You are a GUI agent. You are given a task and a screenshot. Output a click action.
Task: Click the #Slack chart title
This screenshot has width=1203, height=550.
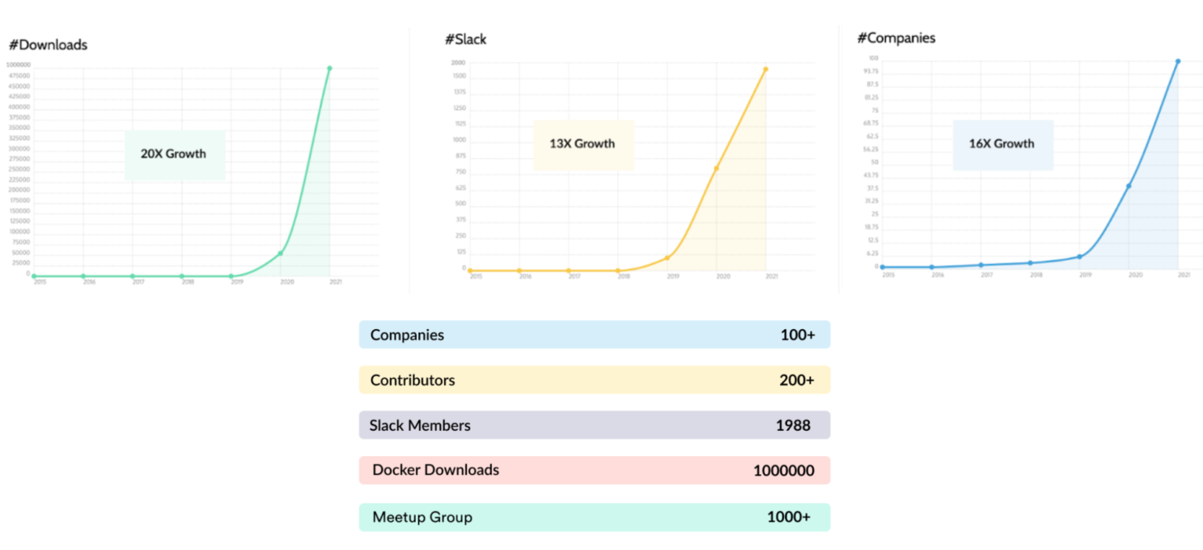click(x=465, y=38)
